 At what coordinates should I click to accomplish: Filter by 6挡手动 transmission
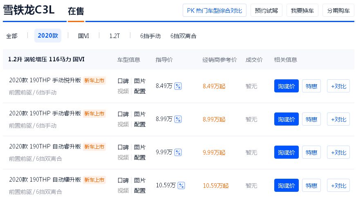pos(150,36)
